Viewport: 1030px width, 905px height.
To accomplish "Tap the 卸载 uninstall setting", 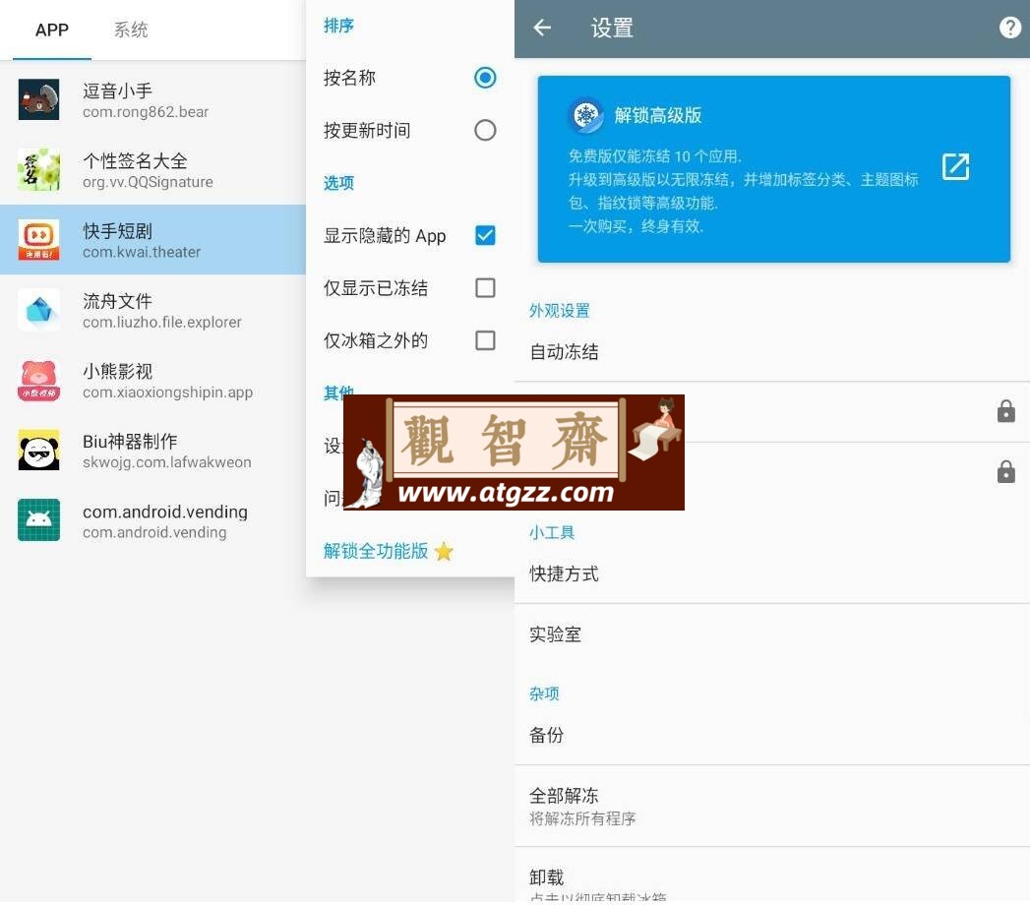I will [772, 876].
